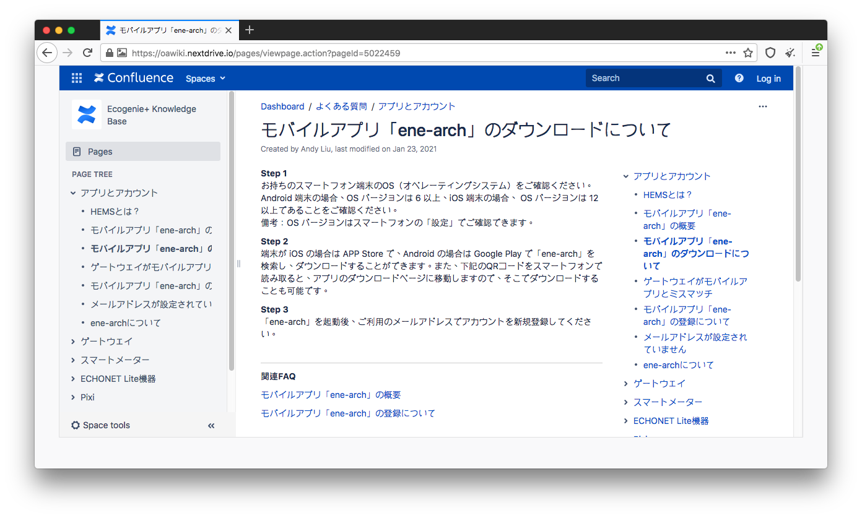Expand スマートメーター in the right-hand tree
The image size is (862, 518).
[x=625, y=402]
